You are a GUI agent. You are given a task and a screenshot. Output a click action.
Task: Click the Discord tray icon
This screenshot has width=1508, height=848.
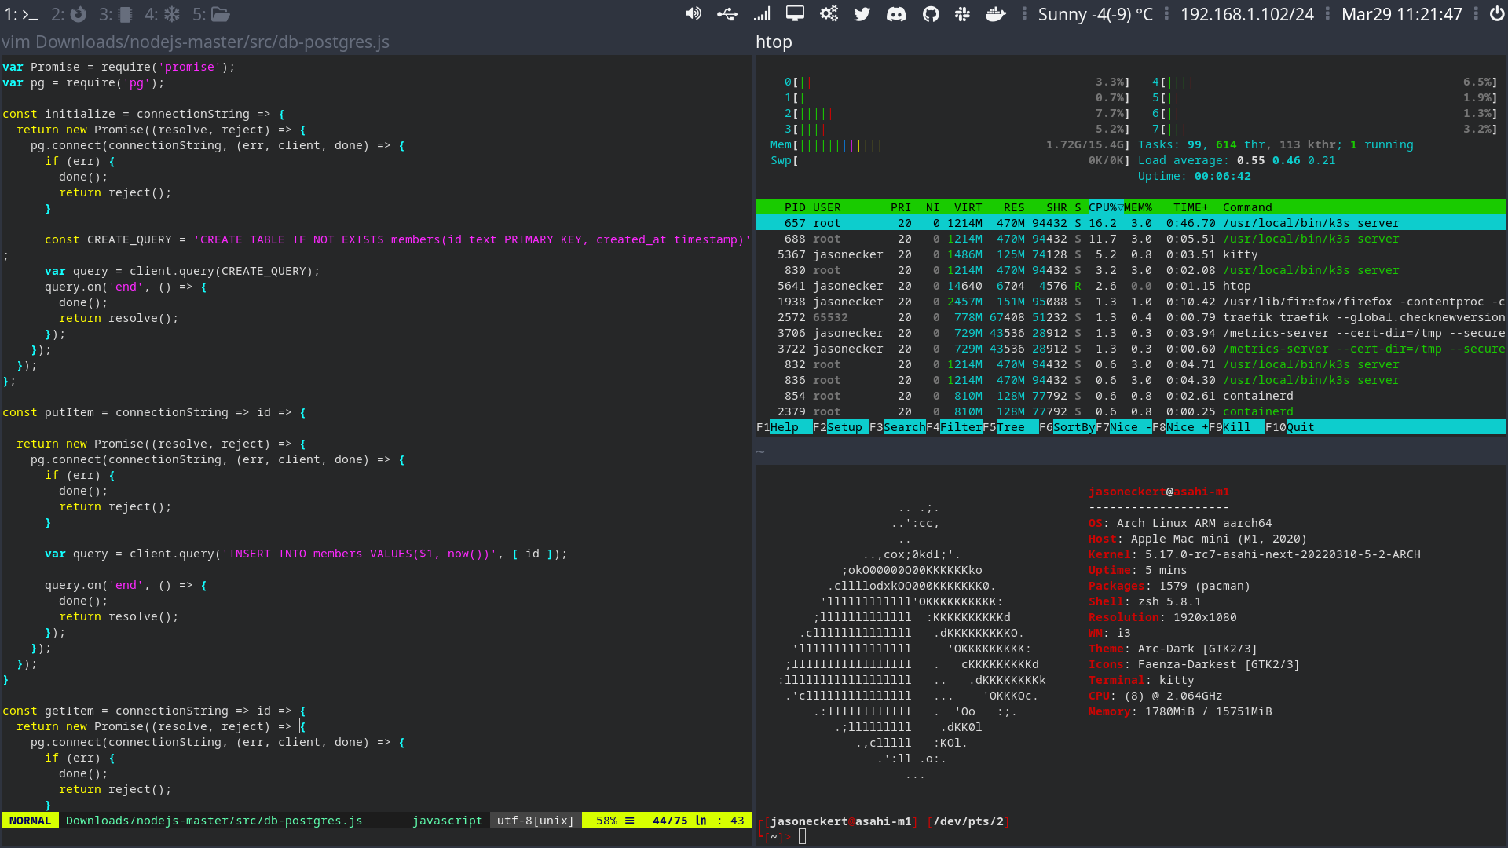[x=896, y=14]
